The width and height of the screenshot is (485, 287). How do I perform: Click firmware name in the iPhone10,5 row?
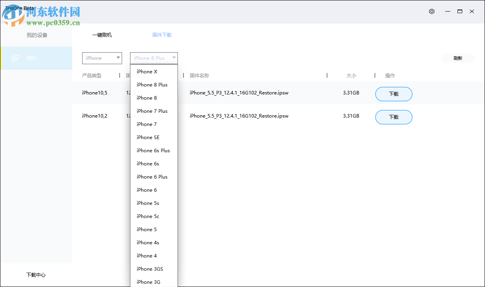point(239,93)
